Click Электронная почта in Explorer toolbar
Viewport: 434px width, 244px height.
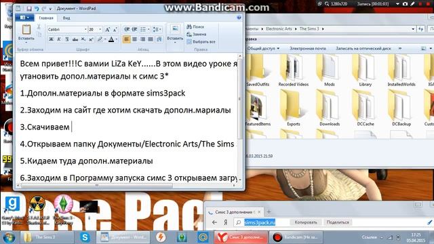(307, 48)
